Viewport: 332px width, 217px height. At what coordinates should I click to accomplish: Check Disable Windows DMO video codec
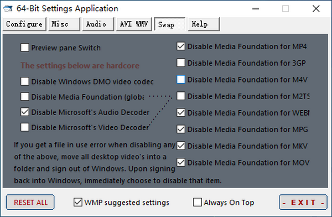pos(25,81)
